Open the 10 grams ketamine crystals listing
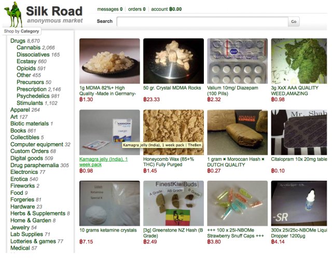This screenshot has width=332, height=258. point(108,230)
